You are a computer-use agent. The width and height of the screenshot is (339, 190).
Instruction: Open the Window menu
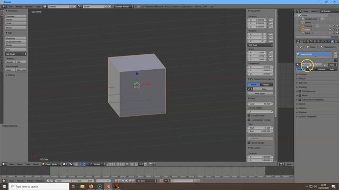click(29, 6)
